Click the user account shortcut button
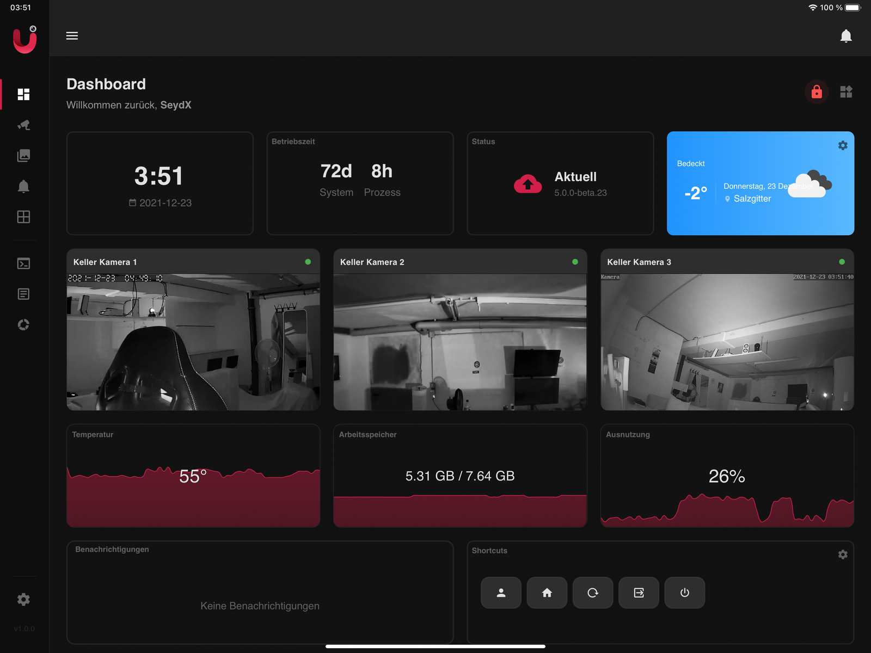The image size is (871, 653). (x=501, y=593)
